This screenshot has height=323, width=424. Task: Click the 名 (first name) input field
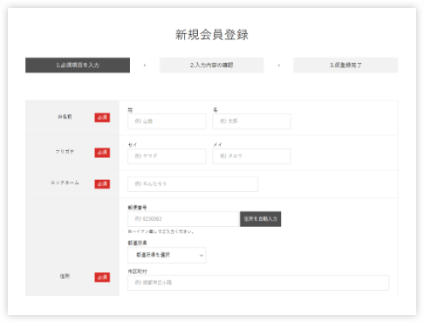coord(251,121)
